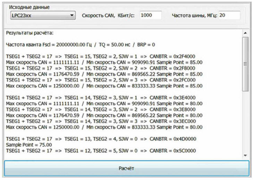Click the 'Частота шины, МГц' label

[194, 16]
